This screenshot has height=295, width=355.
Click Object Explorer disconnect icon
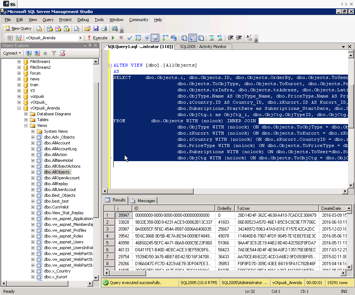coord(37,53)
